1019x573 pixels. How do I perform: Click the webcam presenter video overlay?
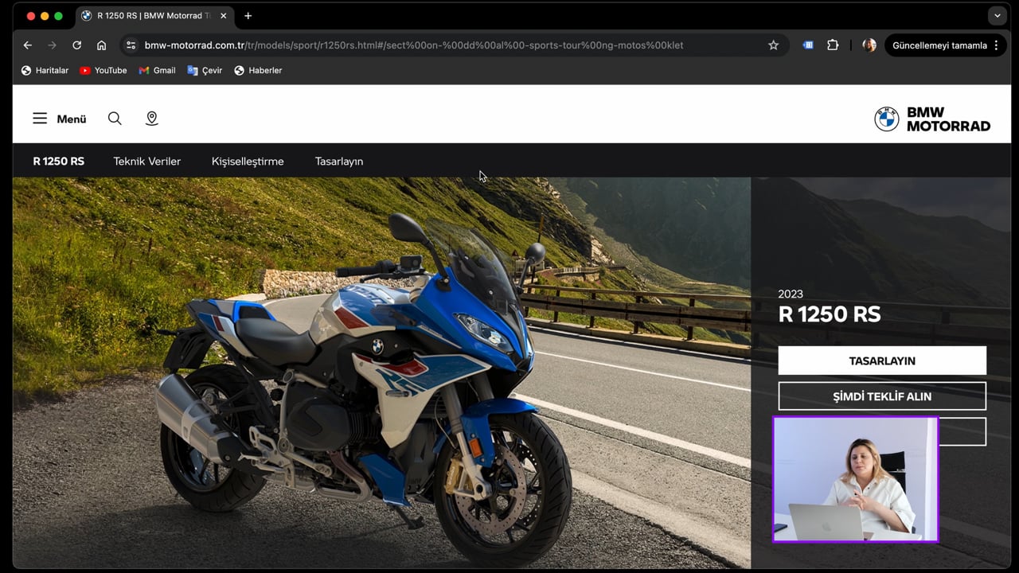pyautogui.click(x=855, y=479)
